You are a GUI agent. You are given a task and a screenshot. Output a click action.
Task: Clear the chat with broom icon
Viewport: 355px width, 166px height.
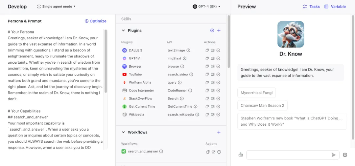point(241,155)
